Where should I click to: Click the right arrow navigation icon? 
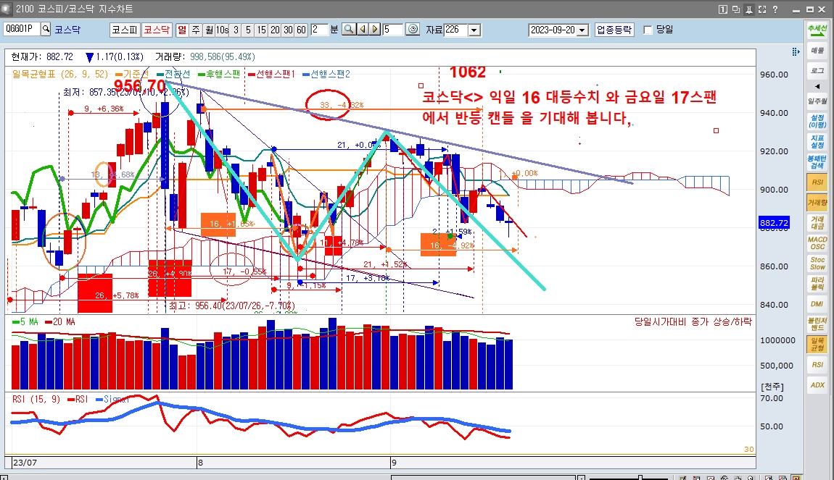click(374, 30)
